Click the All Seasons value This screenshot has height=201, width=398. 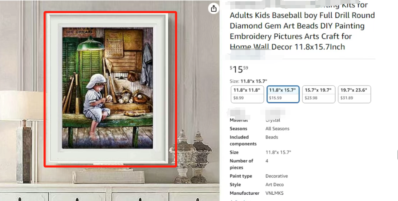pos(277,129)
